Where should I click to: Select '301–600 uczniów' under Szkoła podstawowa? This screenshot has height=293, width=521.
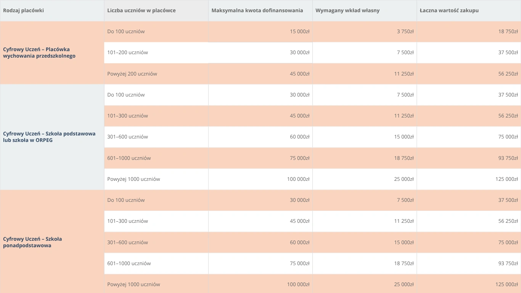pos(156,137)
